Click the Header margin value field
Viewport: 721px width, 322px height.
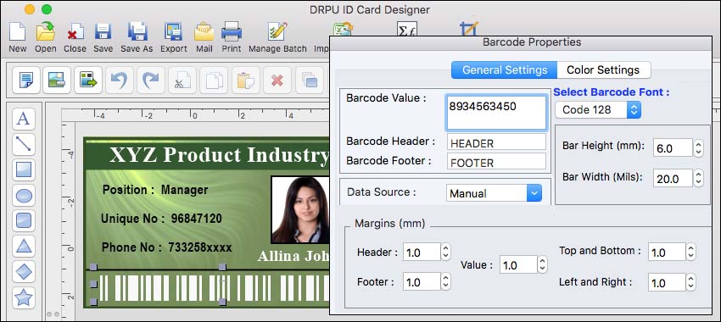click(x=422, y=253)
